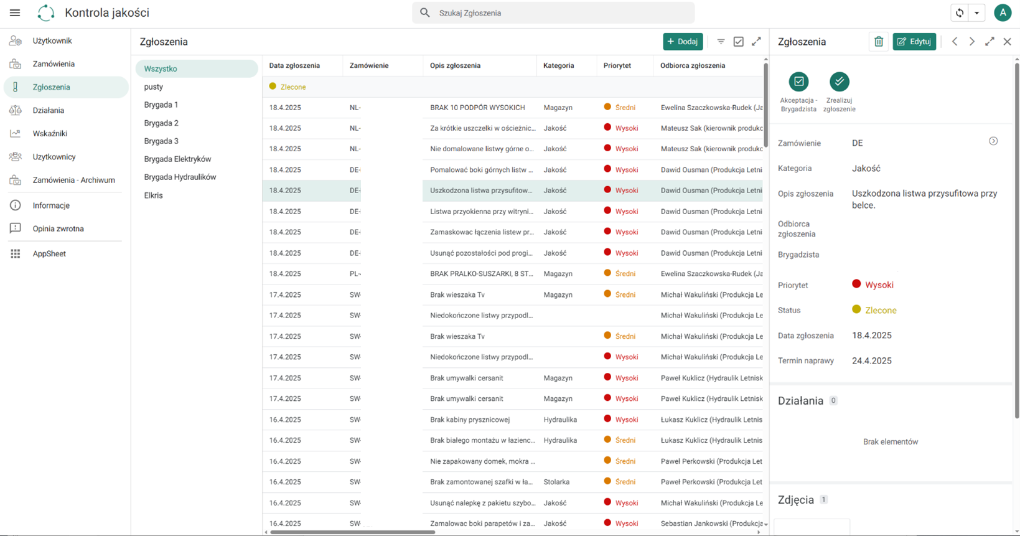Click the Szukaj Zgłoszenia search field
The image size is (1020, 536).
[553, 12]
